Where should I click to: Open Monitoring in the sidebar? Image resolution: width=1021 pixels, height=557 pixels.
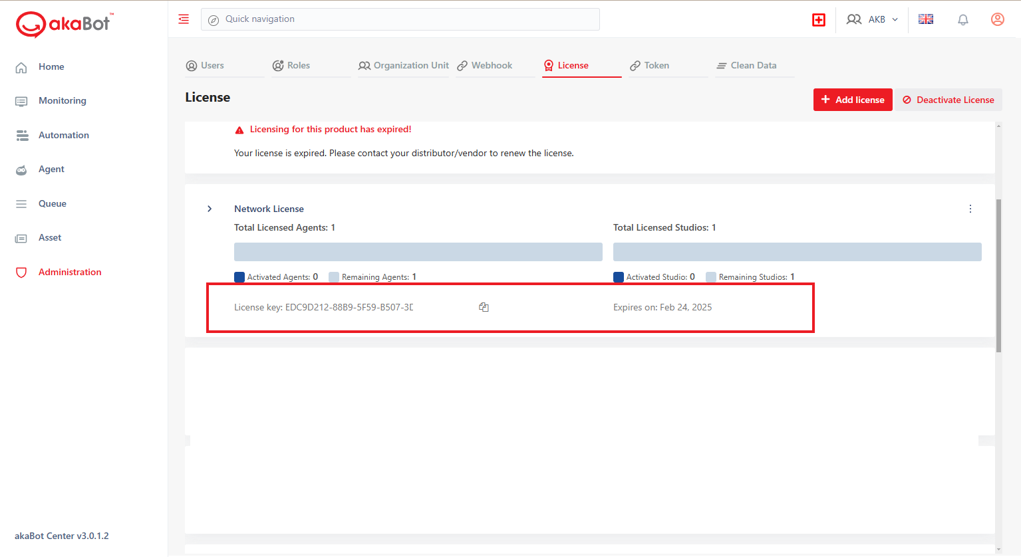click(63, 101)
